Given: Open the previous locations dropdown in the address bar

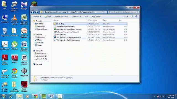Looking at the screenshot, I should click(x=102, y=12).
